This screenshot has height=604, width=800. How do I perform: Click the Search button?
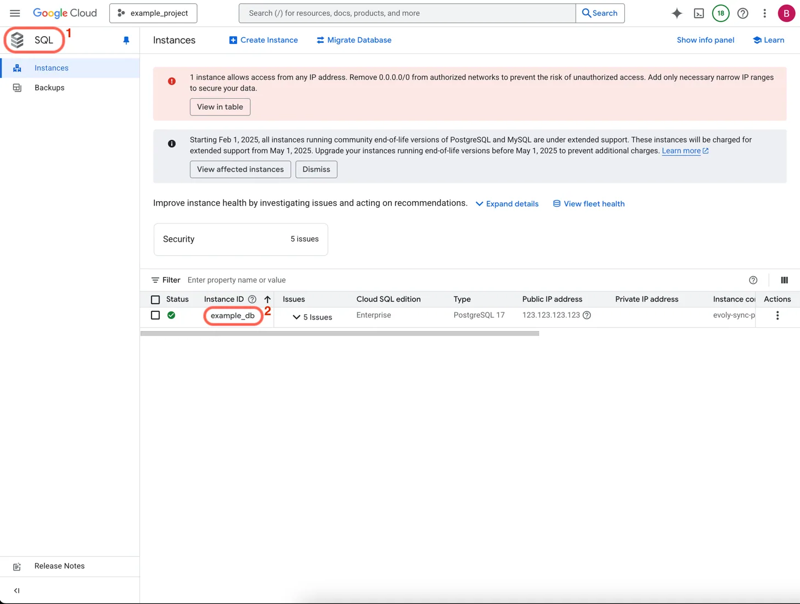click(600, 13)
